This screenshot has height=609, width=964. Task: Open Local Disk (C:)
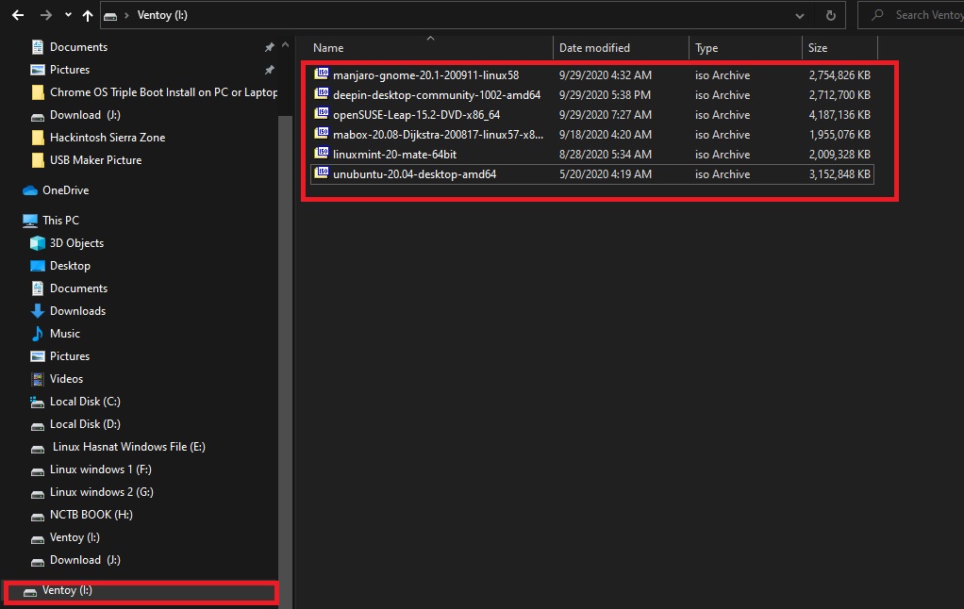[85, 402]
